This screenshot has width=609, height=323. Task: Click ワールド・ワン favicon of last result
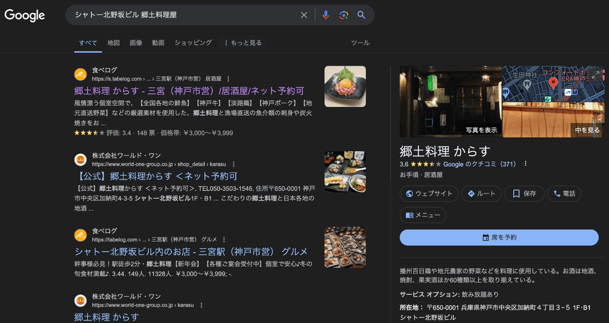click(80, 301)
